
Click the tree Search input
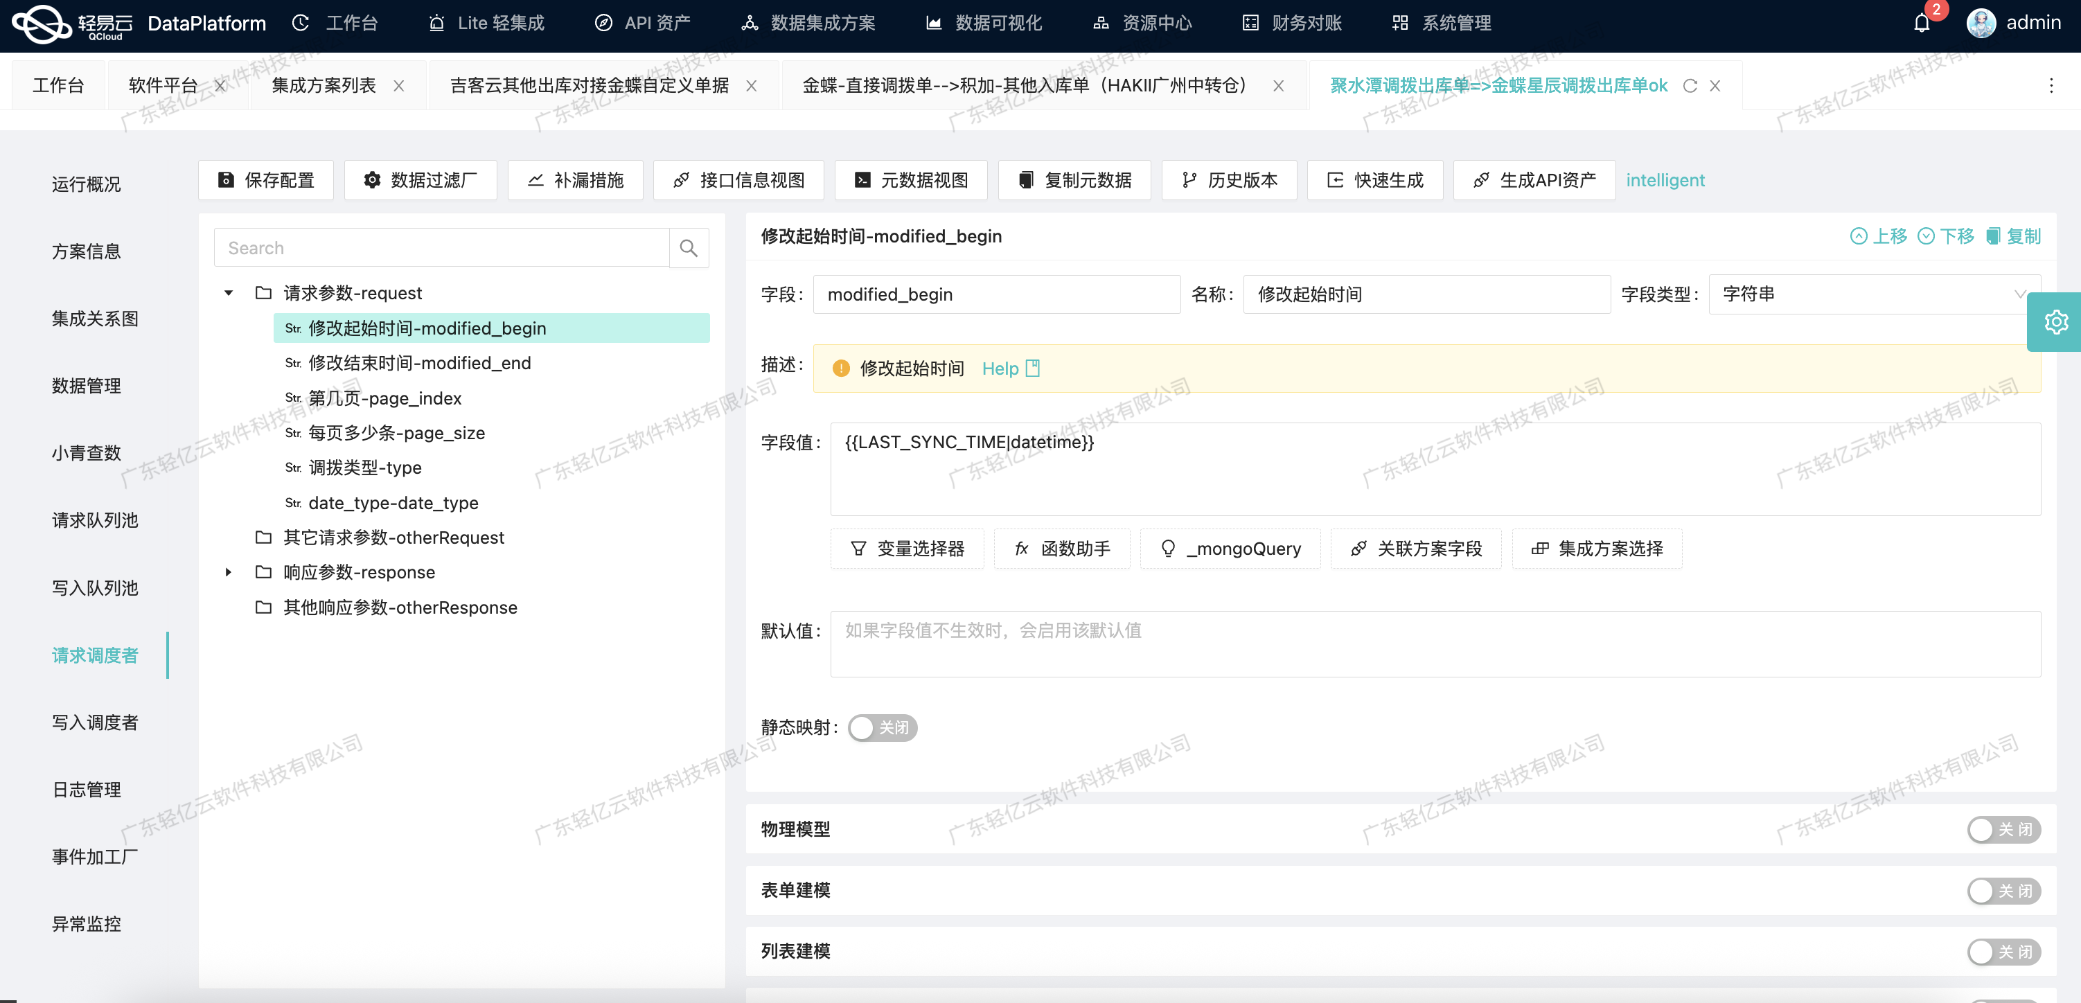click(x=442, y=248)
